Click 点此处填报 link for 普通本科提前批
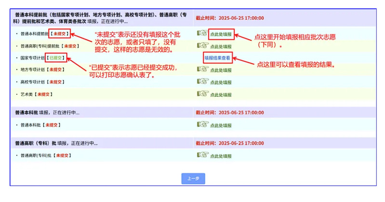Screen dimensions: 385x202 tap(221, 34)
